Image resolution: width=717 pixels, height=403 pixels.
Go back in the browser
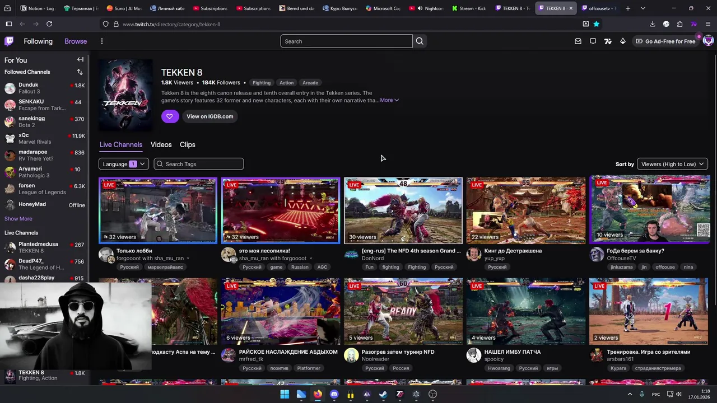(x=22, y=24)
